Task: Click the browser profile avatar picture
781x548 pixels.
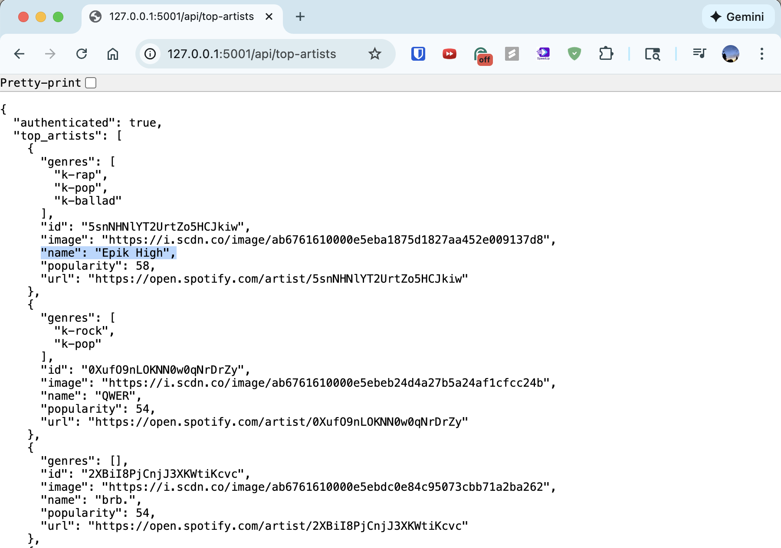Action: coord(730,54)
